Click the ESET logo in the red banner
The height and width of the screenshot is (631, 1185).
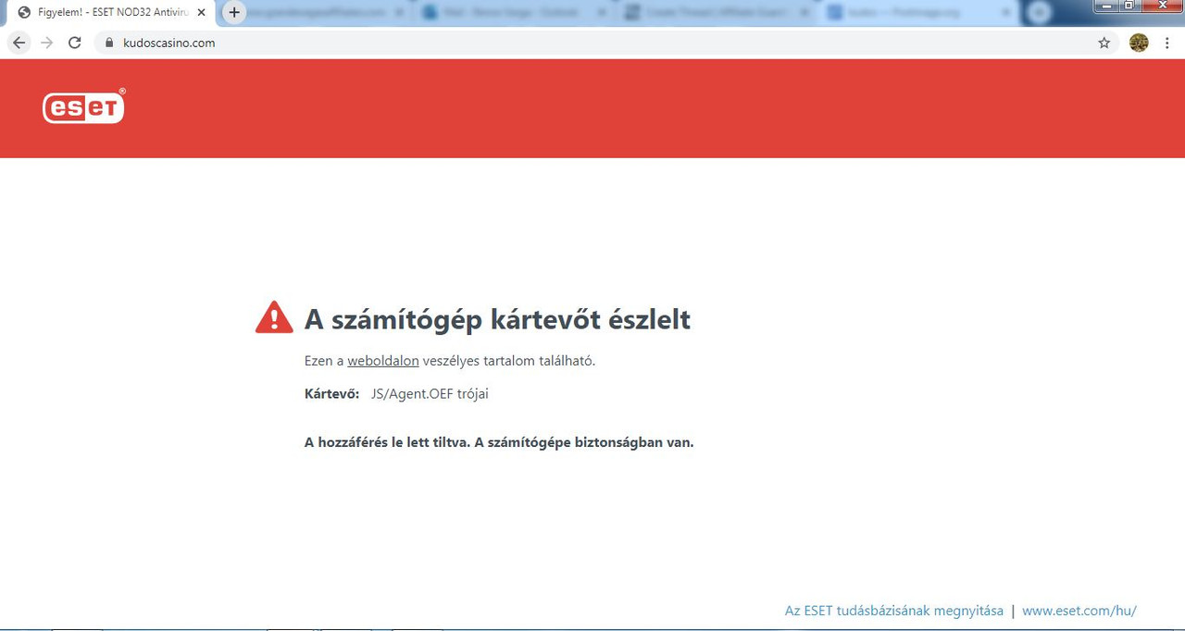(x=83, y=106)
